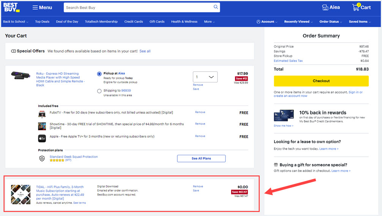Open the TIDAL product thumbnail
The image size is (382, 216).
pos(21,194)
